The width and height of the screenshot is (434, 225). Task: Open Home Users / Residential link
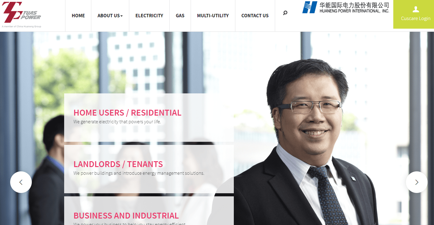point(127,113)
